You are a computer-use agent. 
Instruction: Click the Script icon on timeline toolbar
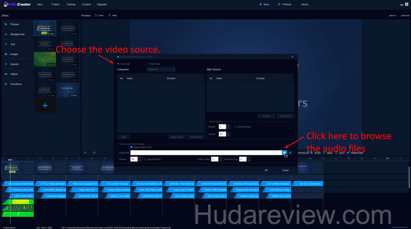[311, 153]
